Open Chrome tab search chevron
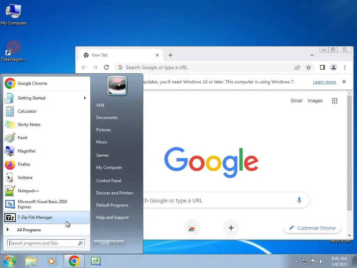This screenshot has height=268, width=357. coord(312,55)
